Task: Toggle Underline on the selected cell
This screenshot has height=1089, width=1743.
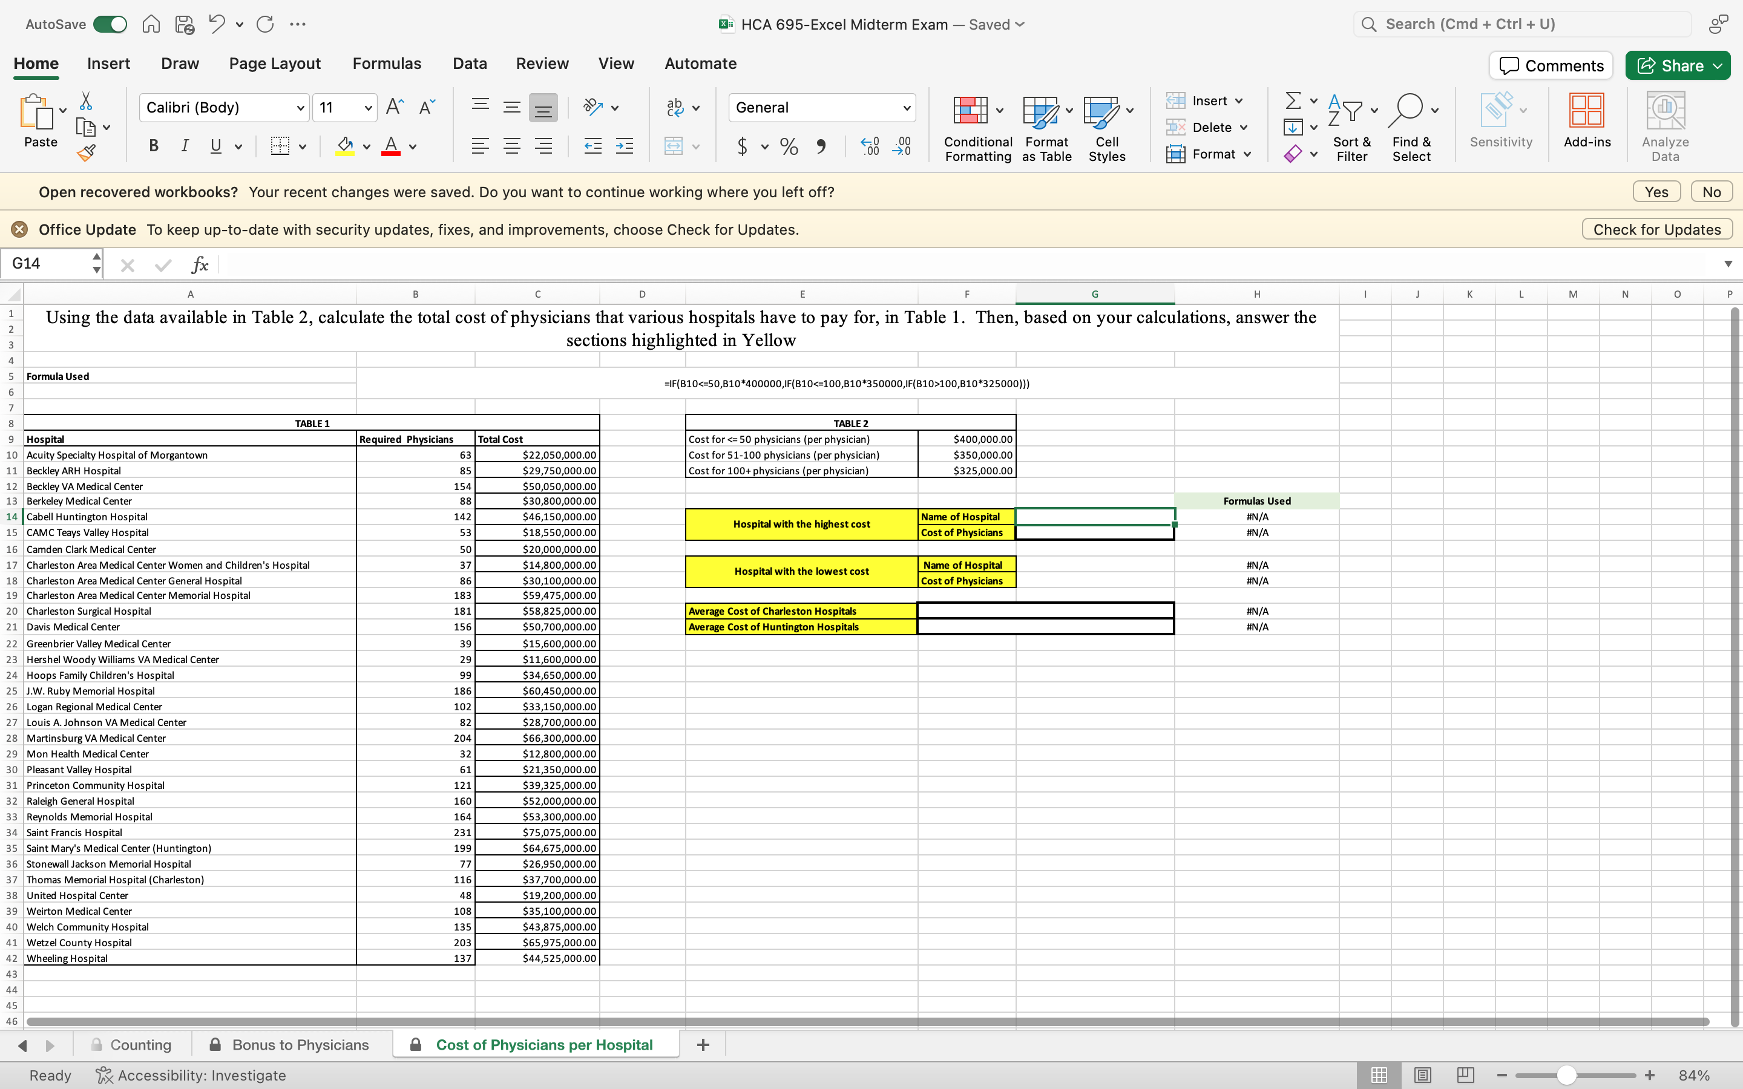Action: tap(215, 146)
